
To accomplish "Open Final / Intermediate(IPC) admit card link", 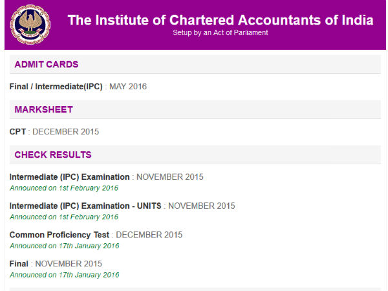I will 56,87.
